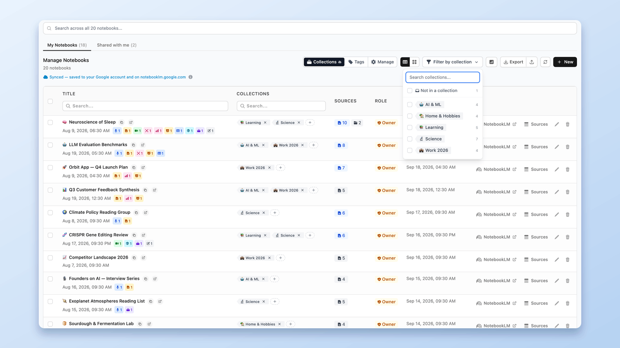The width and height of the screenshot is (620, 348).
Task: Click the upload icon beside Export
Action: [x=532, y=62]
